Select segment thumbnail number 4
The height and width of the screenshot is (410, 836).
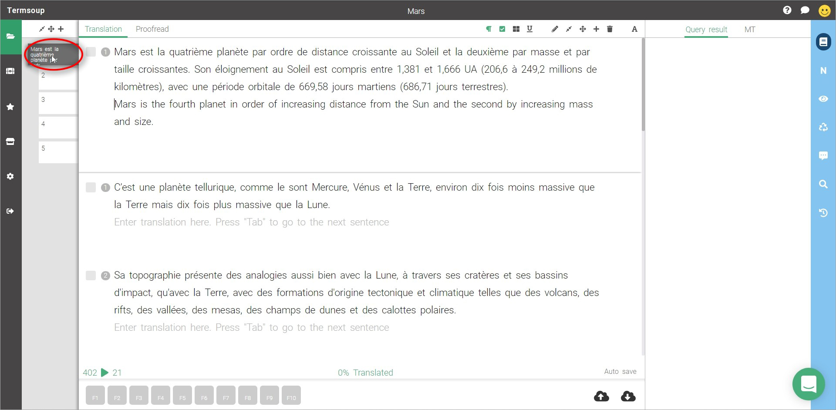(x=58, y=128)
